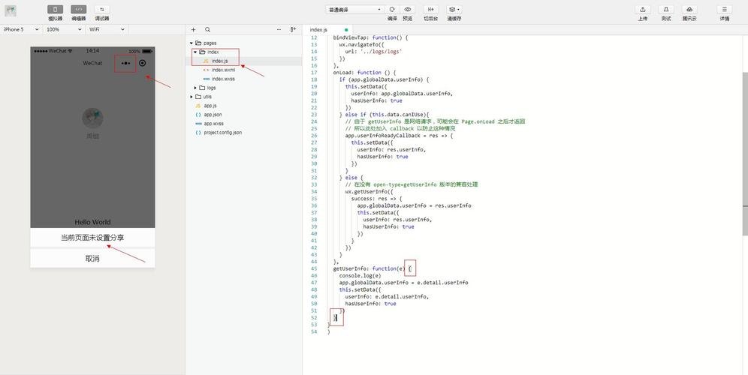Viewport: 748px width, 375px height.
Task: Click 取消 to cancel the action sheet
Action: coord(92,259)
